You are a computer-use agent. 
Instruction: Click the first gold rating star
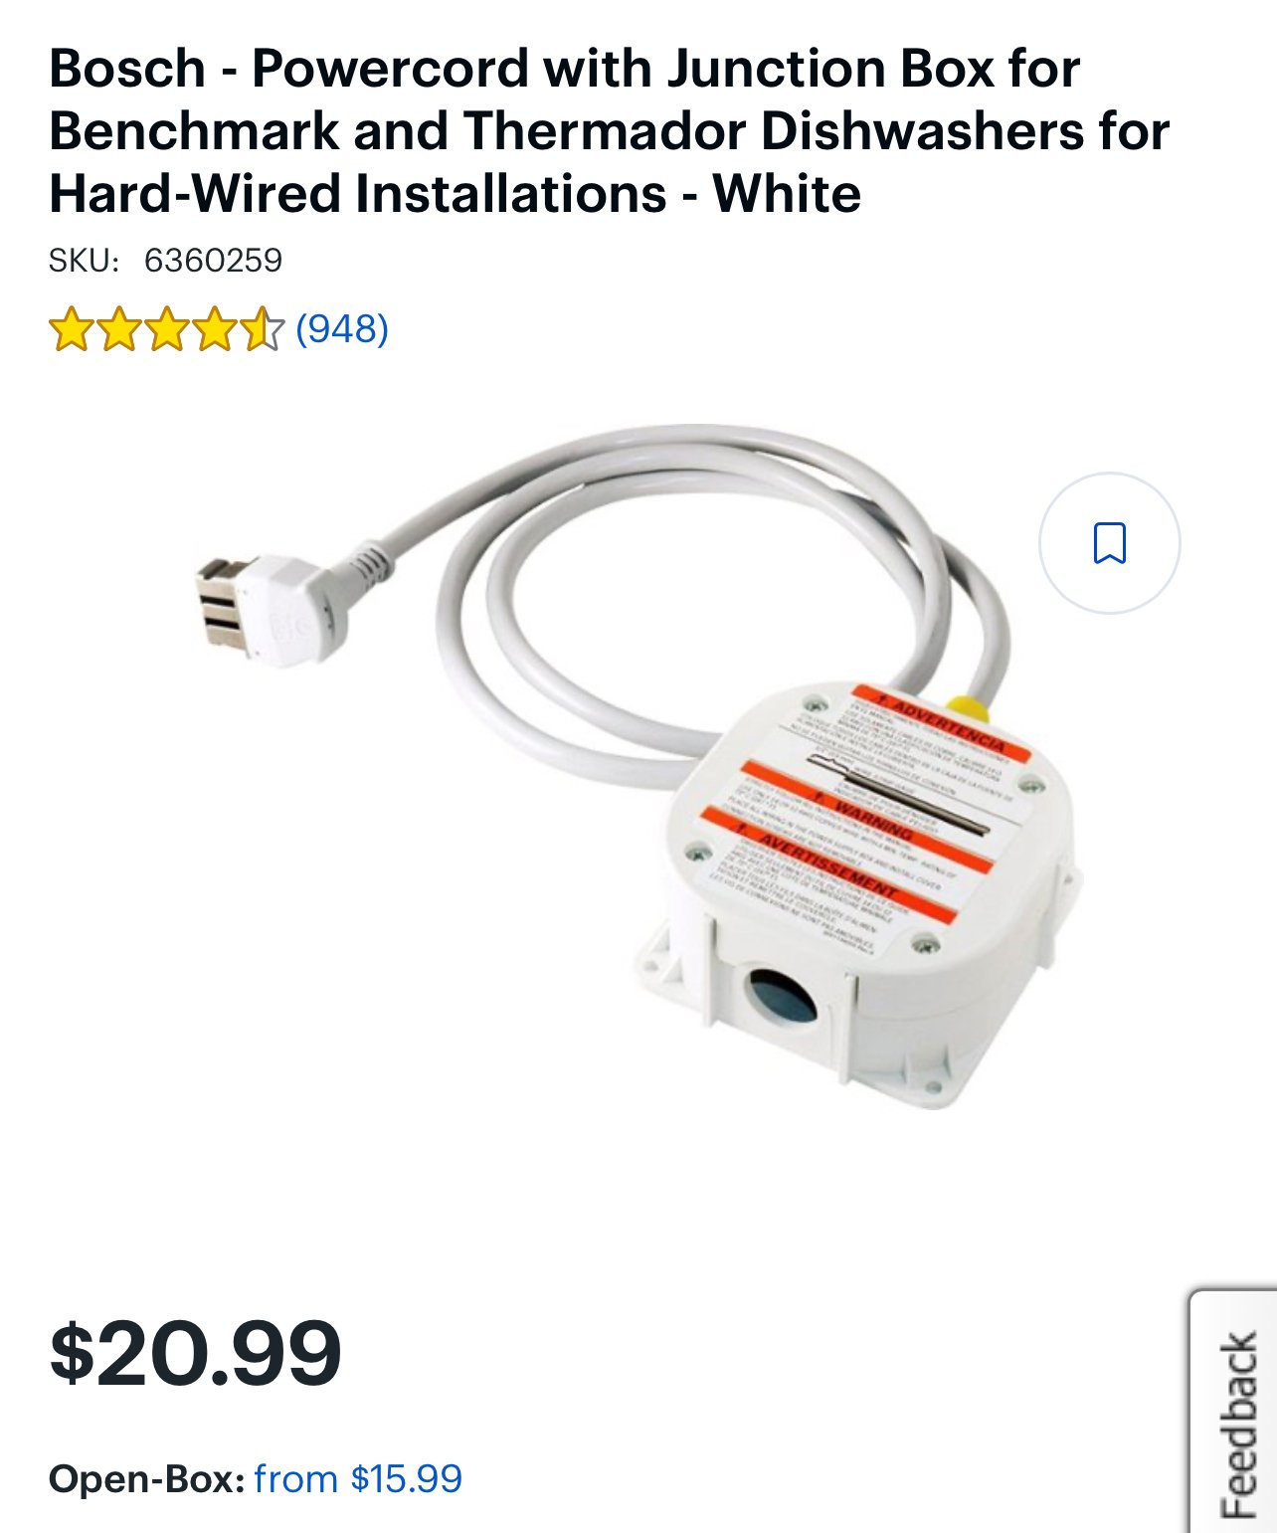tap(71, 329)
